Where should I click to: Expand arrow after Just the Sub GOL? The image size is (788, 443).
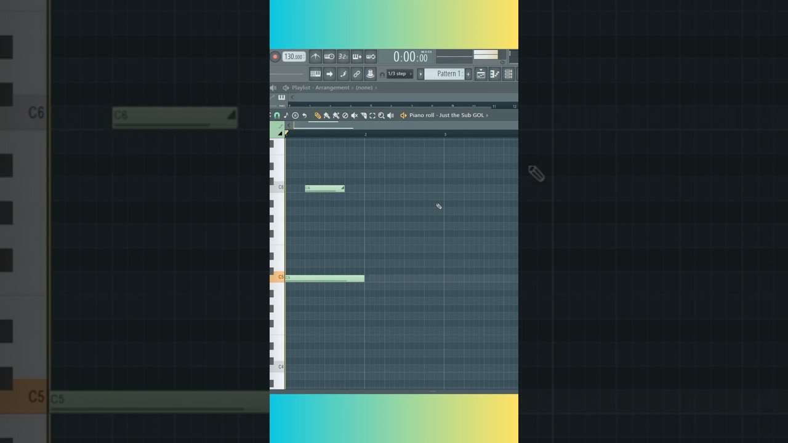point(487,115)
